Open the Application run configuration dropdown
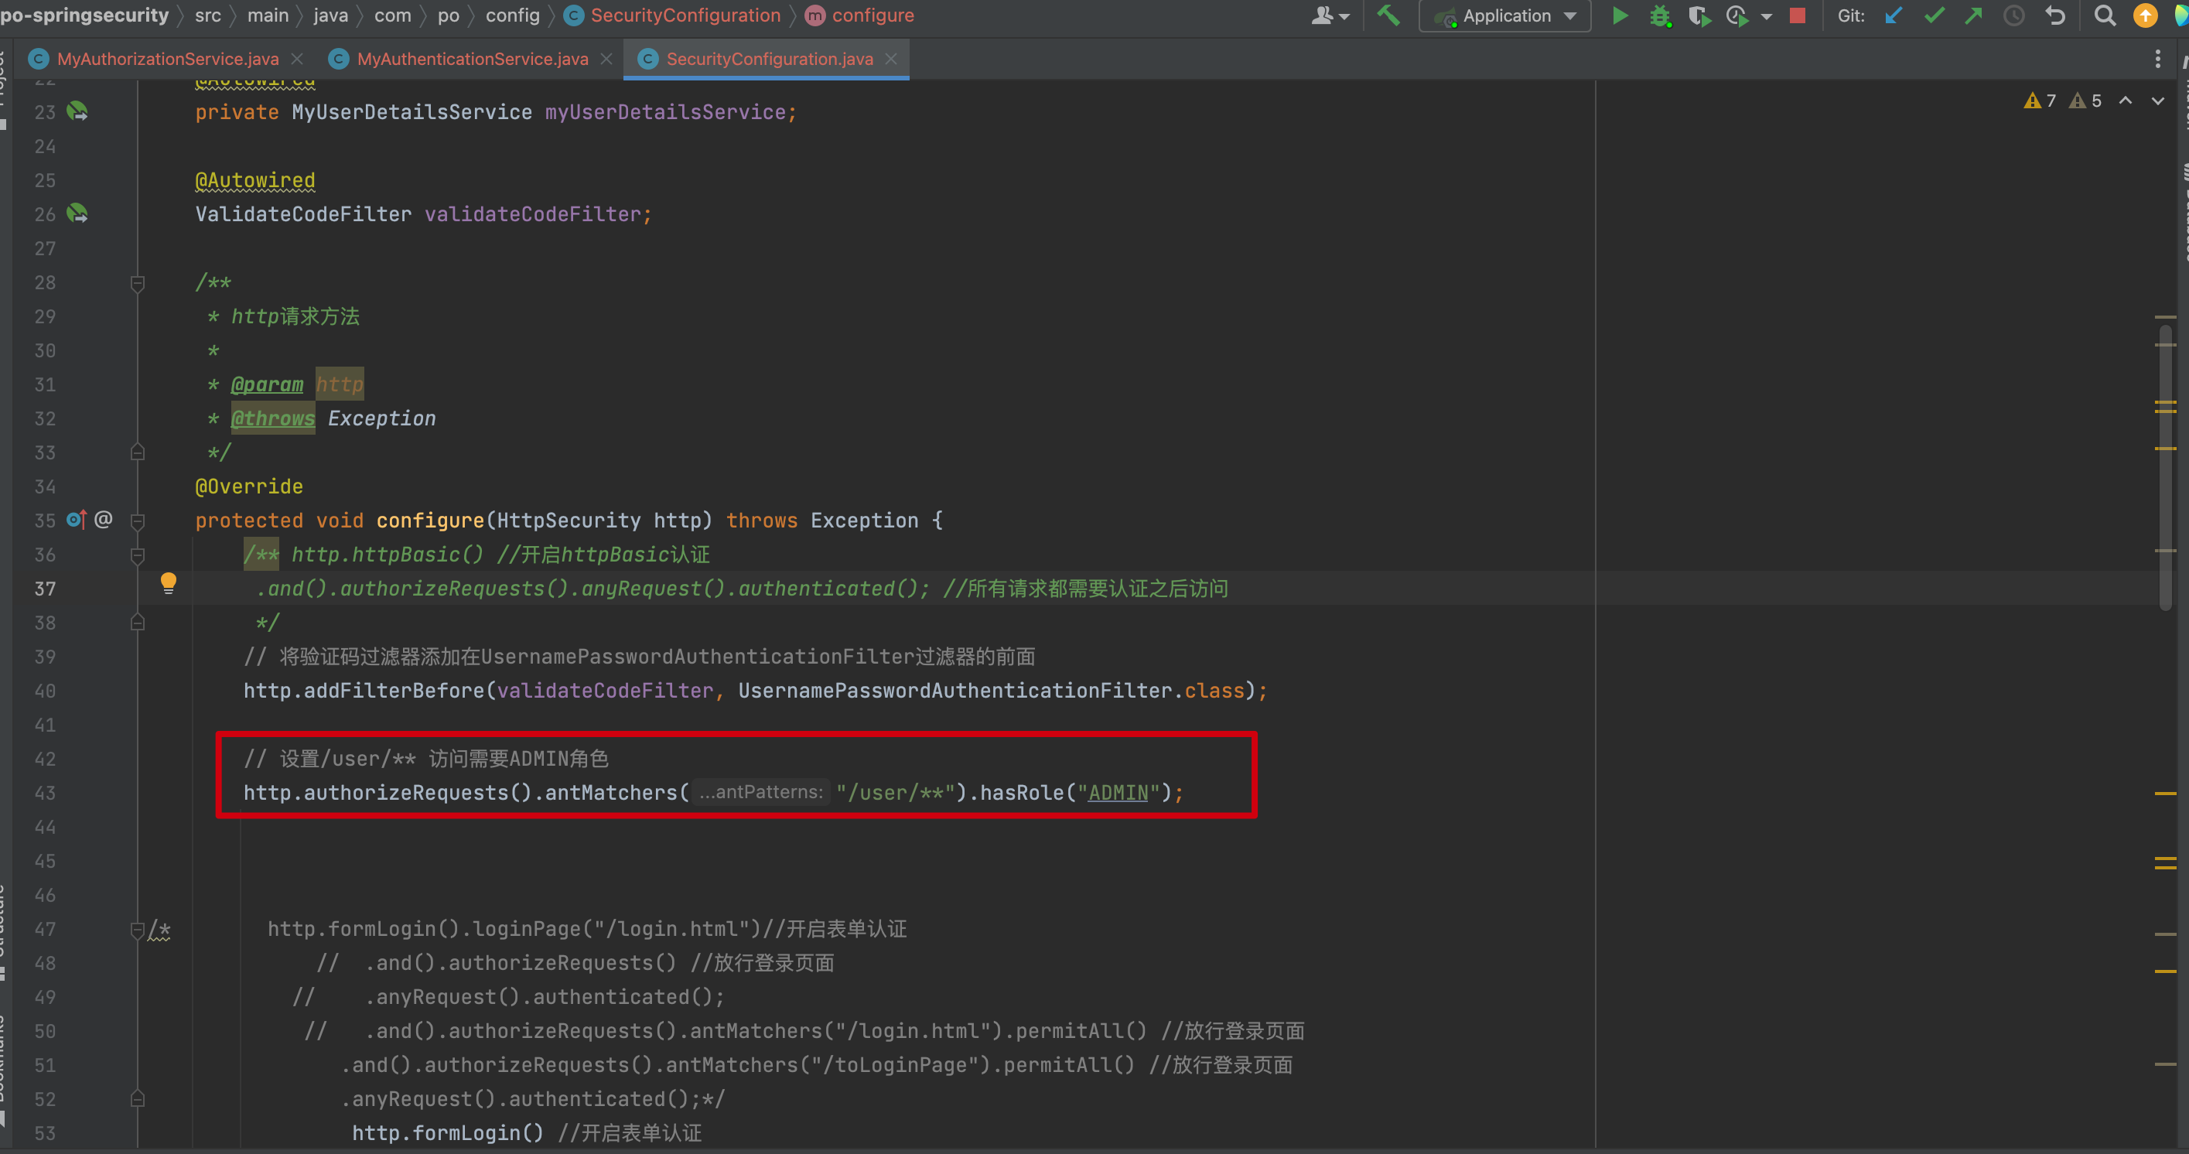 (1505, 15)
